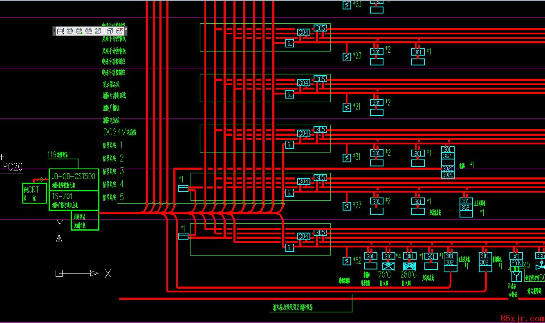Click the 86zjr.com watermark
Viewport: 545px width, 323px height.
pyautogui.click(x=522, y=318)
